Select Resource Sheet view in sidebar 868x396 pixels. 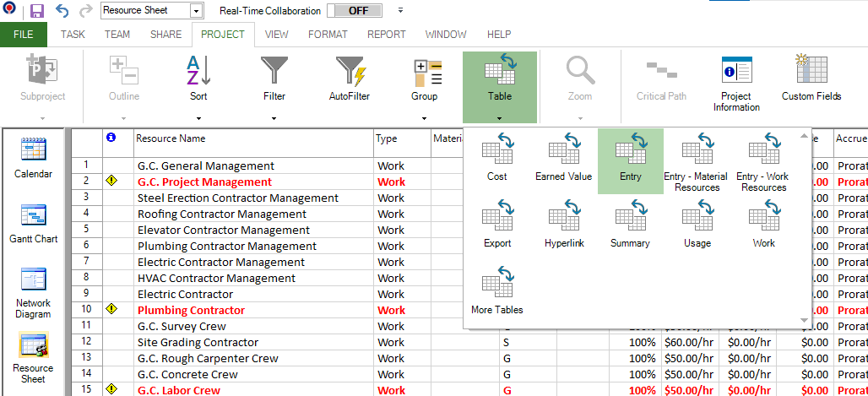(x=33, y=358)
